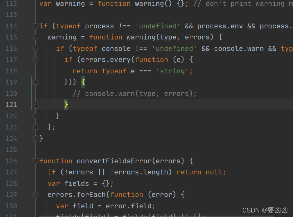This screenshot has height=217, width=293.
Task: Click the fold-end marker beside line 124
Action: [x=35, y=138]
